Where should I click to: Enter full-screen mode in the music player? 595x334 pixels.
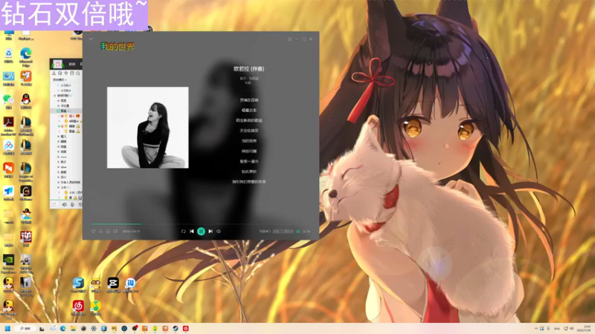(290, 39)
